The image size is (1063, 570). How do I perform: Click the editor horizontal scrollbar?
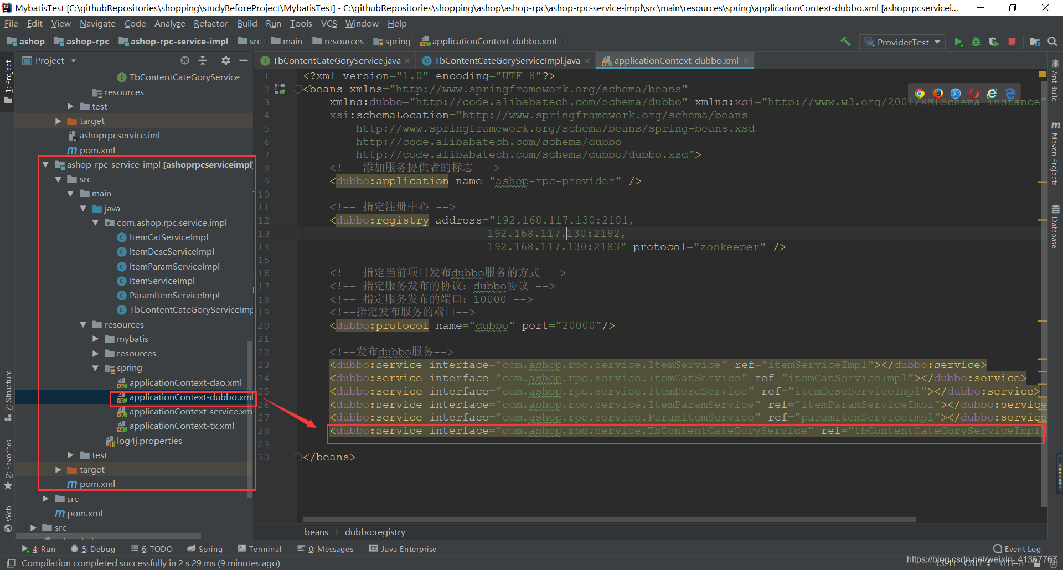609,520
